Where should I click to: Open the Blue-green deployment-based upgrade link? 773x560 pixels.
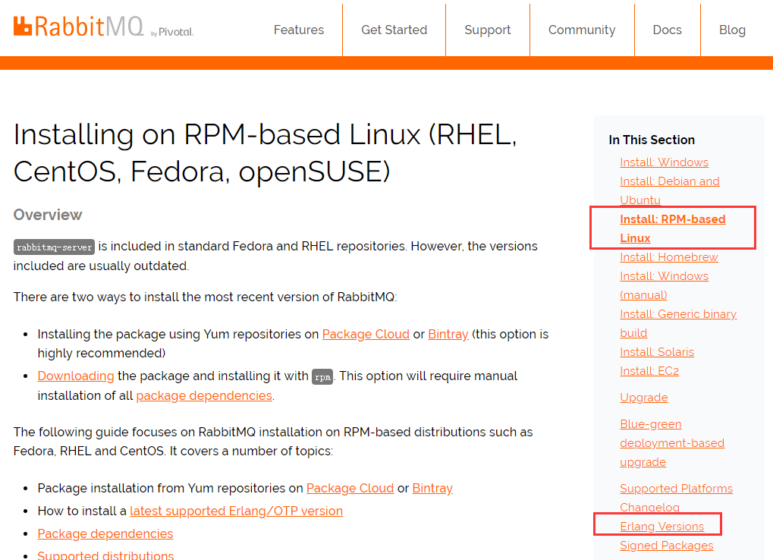pos(672,443)
